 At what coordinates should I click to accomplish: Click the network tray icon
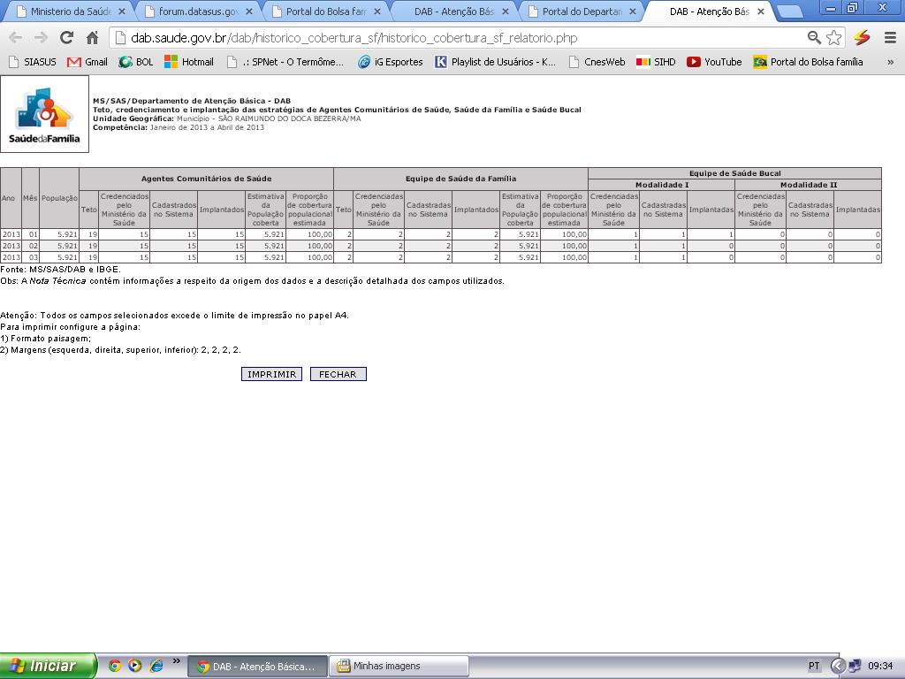855,666
